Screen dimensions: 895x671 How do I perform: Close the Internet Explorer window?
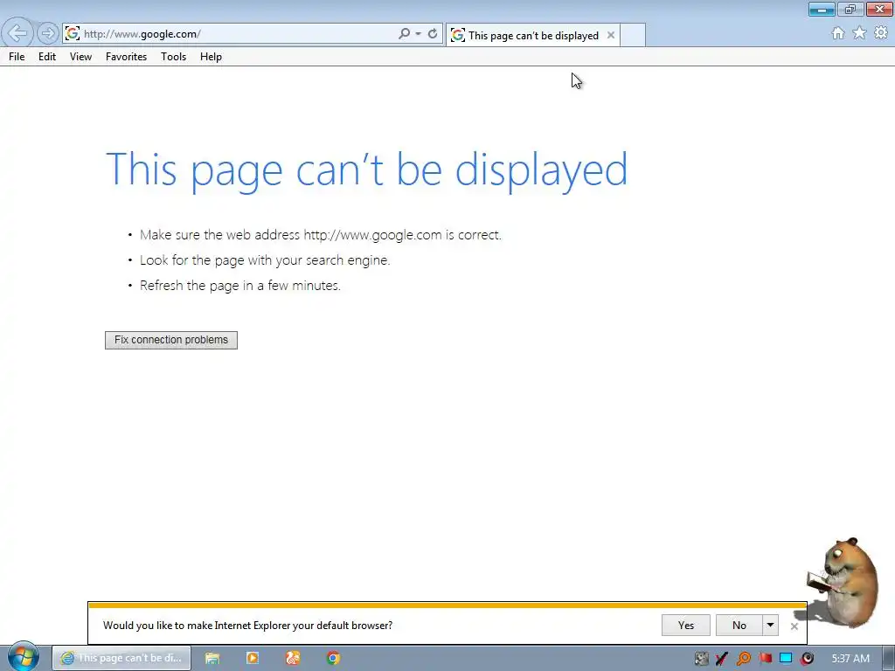click(879, 9)
